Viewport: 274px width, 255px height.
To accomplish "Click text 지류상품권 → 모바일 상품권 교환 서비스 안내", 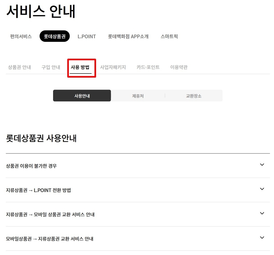I will tap(50, 215).
